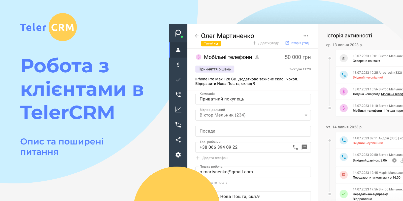Click date header ср. 13 липня 2023 р.

(x=344, y=45)
